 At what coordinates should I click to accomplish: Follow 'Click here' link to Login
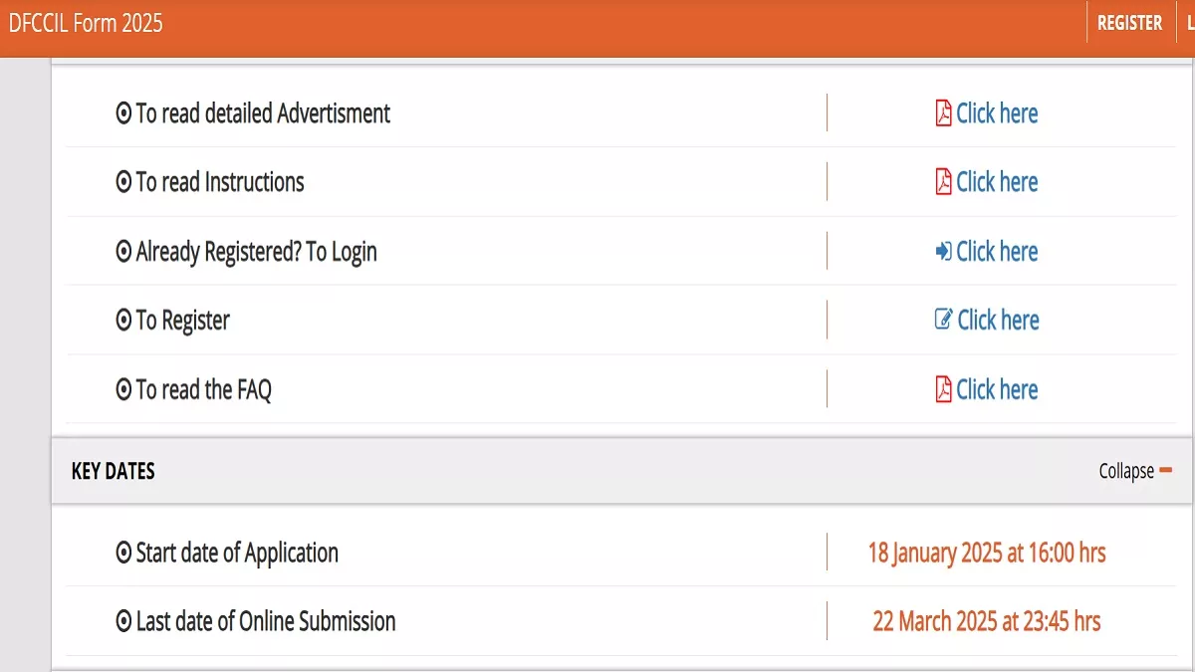(997, 252)
